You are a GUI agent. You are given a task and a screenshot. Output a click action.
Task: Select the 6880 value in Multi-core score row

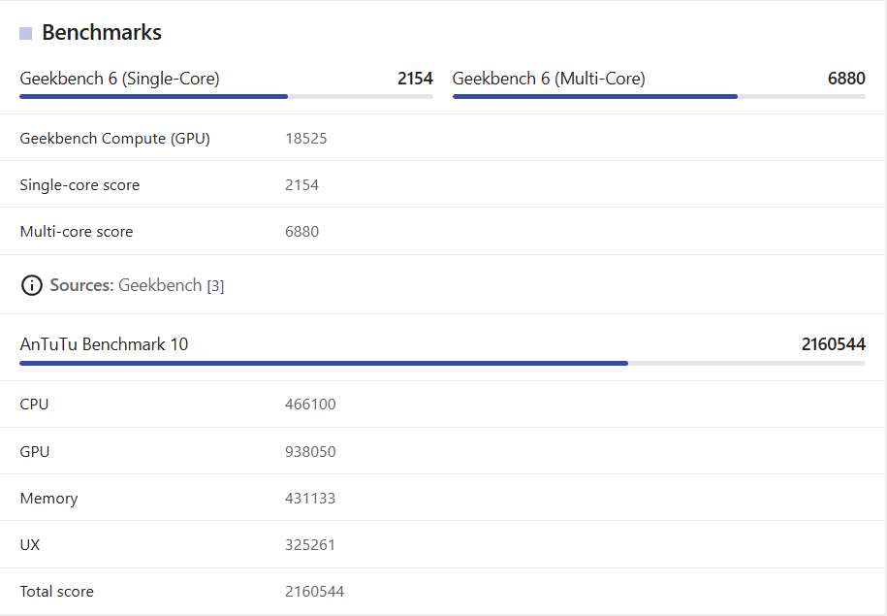[302, 232]
